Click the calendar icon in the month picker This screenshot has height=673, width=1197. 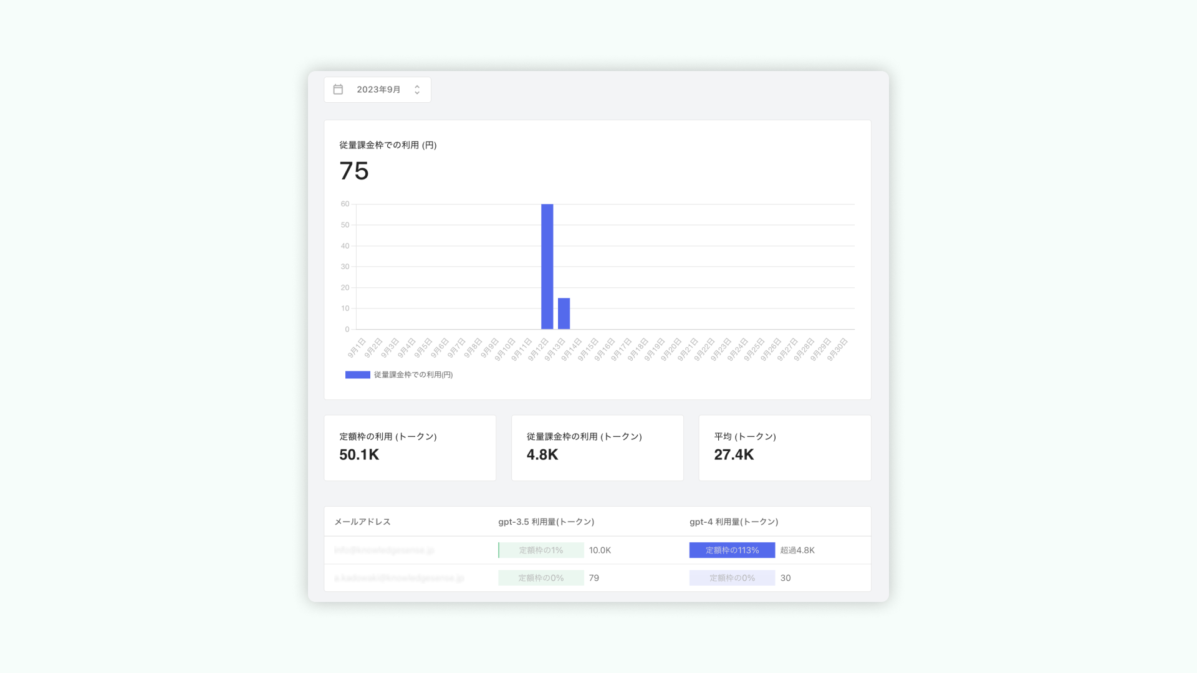point(338,90)
